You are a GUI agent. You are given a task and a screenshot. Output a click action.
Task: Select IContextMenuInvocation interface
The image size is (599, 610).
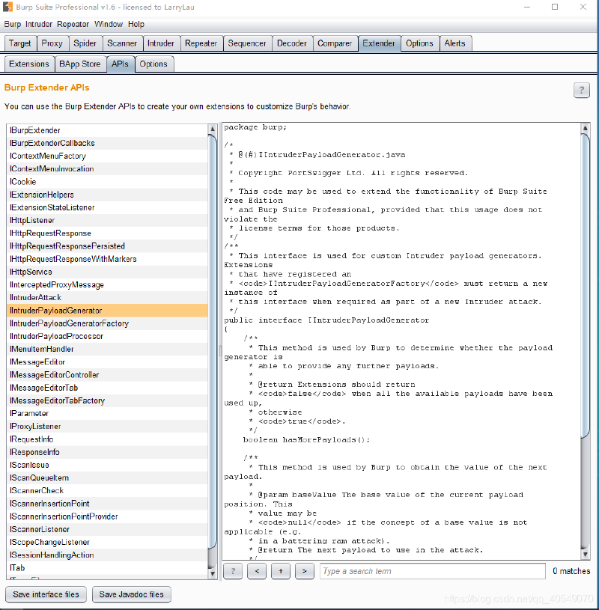click(107, 169)
